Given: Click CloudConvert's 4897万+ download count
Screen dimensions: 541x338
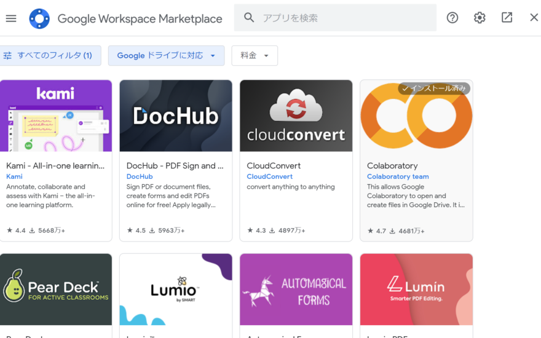Looking at the screenshot, I should tap(288, 230).
